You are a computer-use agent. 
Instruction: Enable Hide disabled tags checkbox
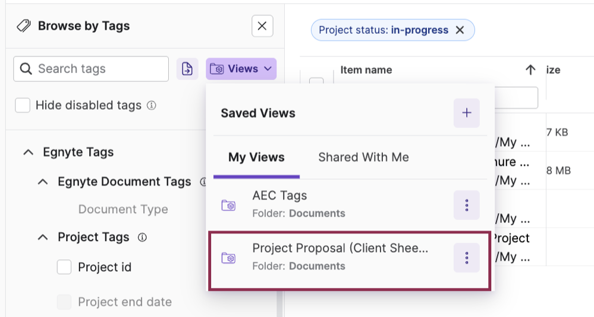point(23,106)
